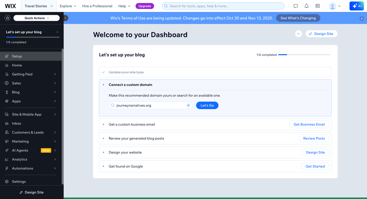Collapse the sidebar with the arrow icon
This screenshot has width=367, height=199.
pos(66,18)
